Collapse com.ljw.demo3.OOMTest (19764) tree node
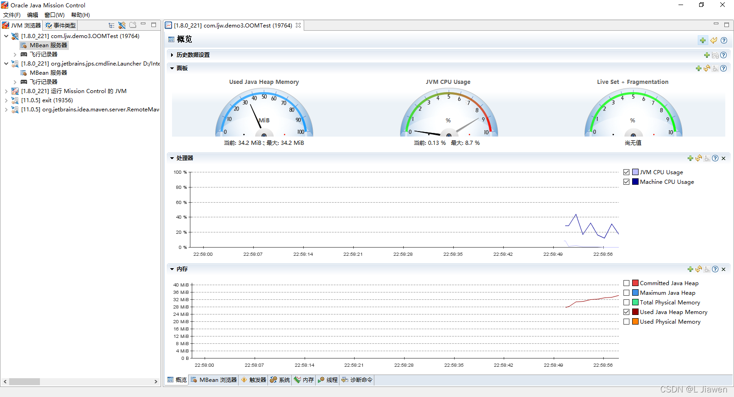Screen dimensions: 734x397 (x=6, y=36)
